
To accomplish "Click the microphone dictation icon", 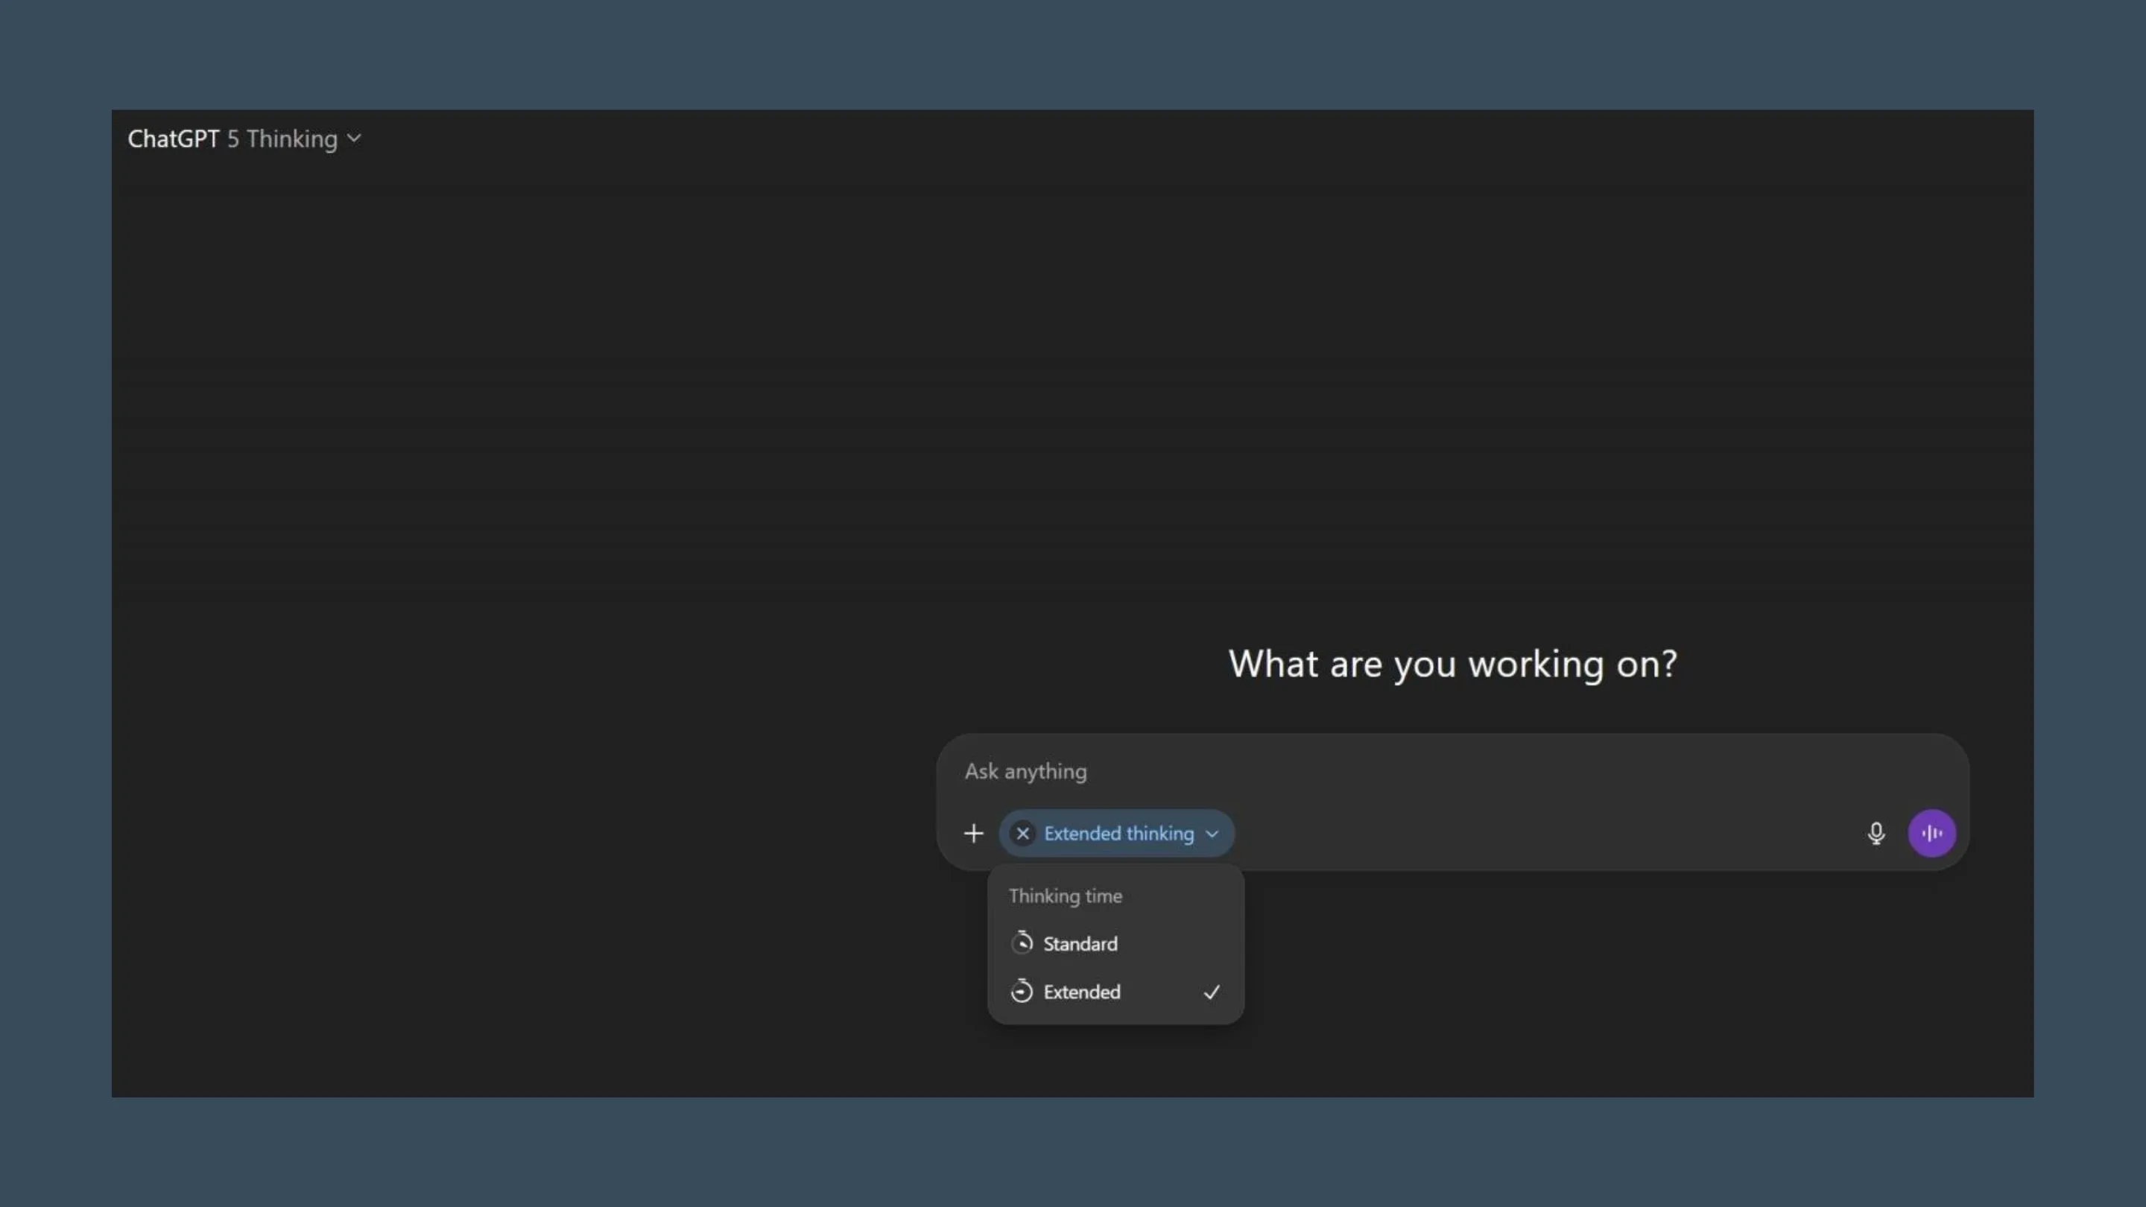I will (1876, 833).
